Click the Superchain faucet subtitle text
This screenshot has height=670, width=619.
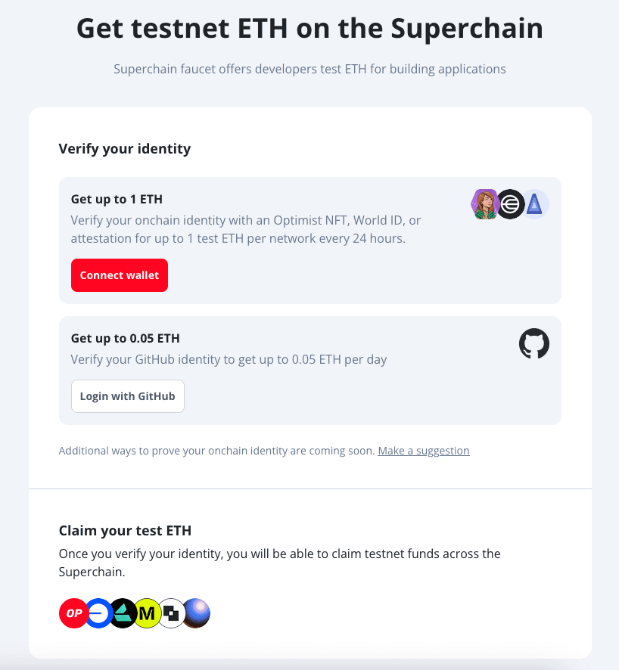pos(309,69)
